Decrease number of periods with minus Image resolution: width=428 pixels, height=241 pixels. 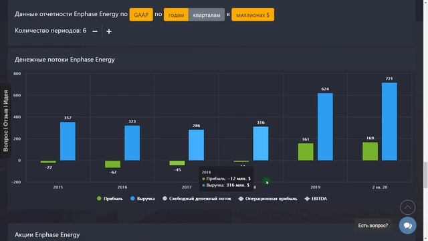point(95,31)
